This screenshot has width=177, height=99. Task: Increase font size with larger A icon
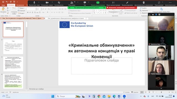pos(43,9)
